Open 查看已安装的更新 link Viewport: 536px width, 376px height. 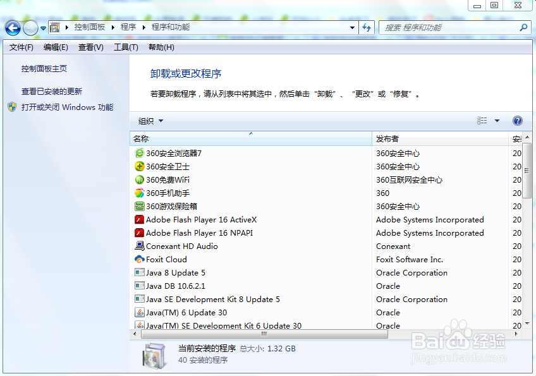click(x=52, y=91)
